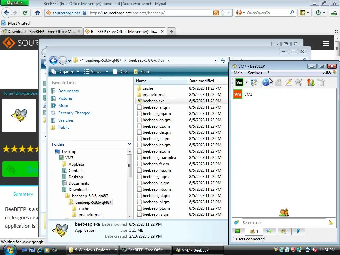Switch to the users tab showing 1

click(254, 231)
